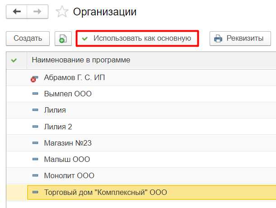Select the row Торговый дом "Комплексный" ООО
276x208 pixels.
(141, 192)
